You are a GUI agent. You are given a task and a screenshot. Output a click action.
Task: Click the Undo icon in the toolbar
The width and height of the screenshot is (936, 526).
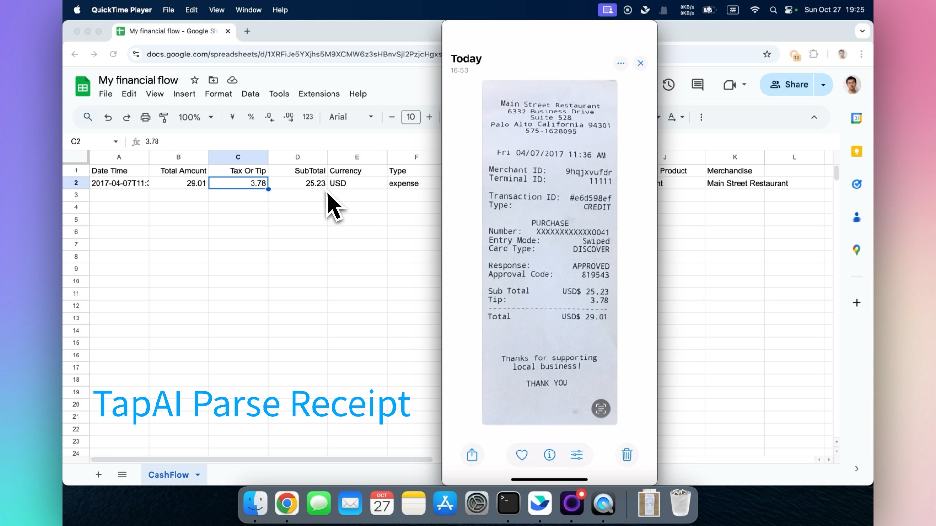point(108,117)
